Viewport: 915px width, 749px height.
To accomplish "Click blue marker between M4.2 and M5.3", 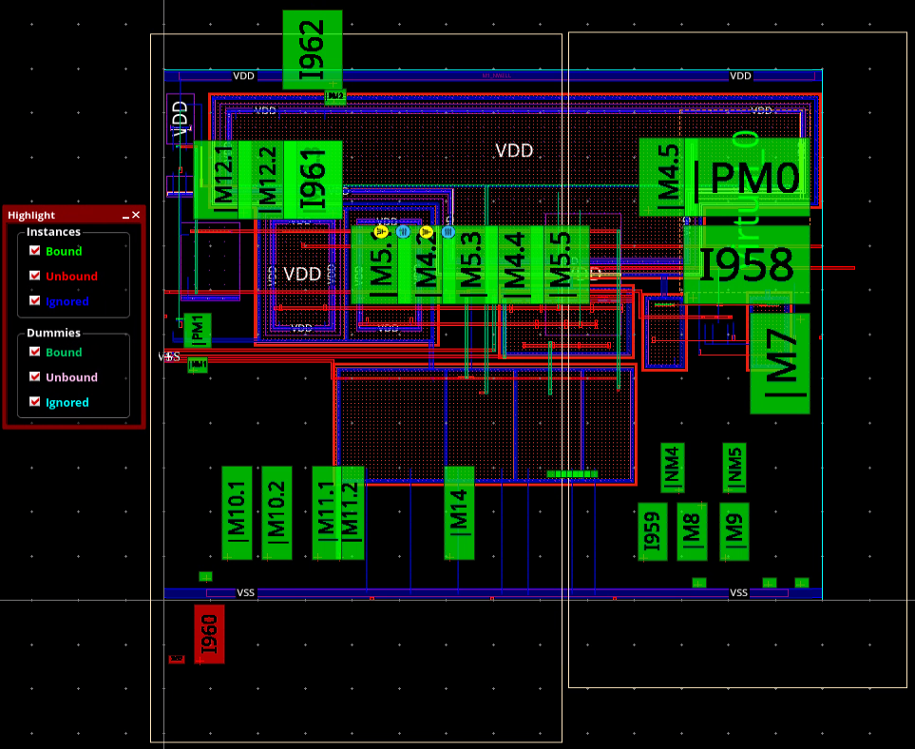I will tap(448, 232).
